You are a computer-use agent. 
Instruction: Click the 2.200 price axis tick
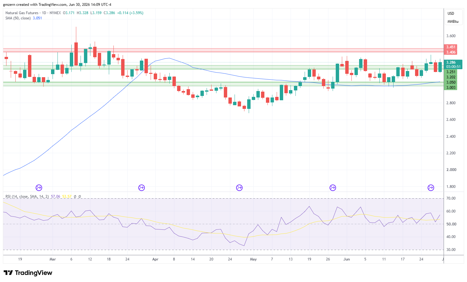pyautogui.click(x=451, y=153)
